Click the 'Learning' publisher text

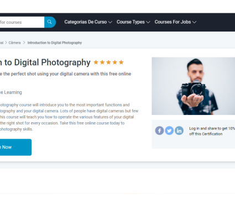point(11,92)
